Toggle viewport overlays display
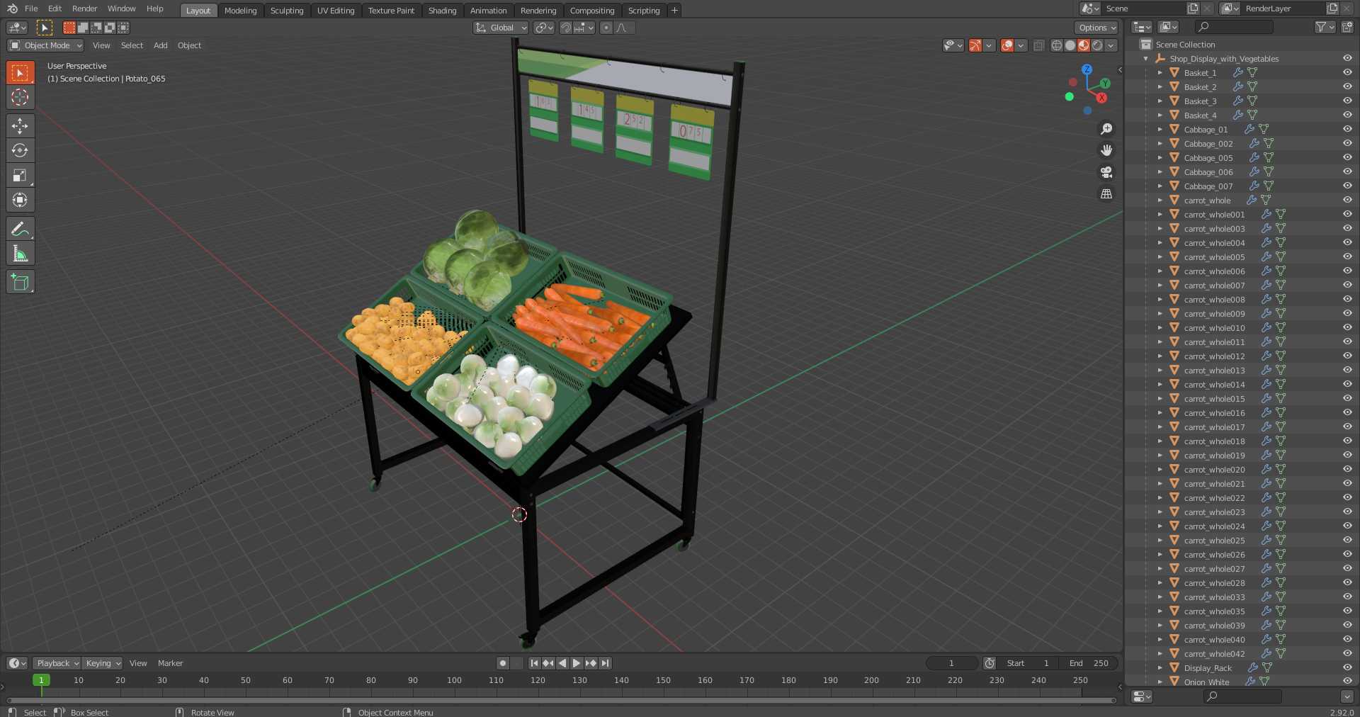 pos(1007,45)
